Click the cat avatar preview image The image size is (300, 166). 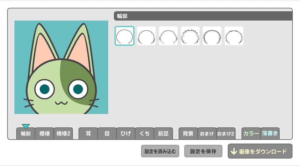click(61, 67)
